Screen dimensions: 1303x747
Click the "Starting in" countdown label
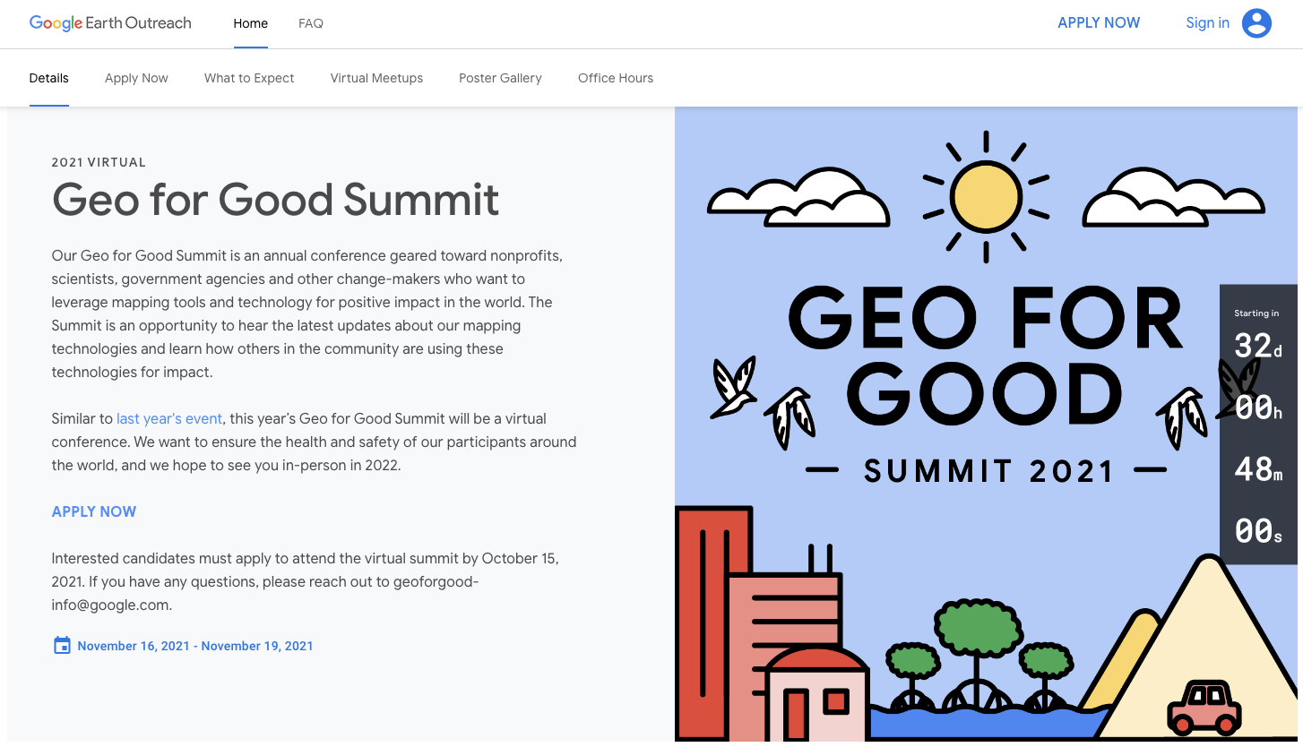[1256, 313]
